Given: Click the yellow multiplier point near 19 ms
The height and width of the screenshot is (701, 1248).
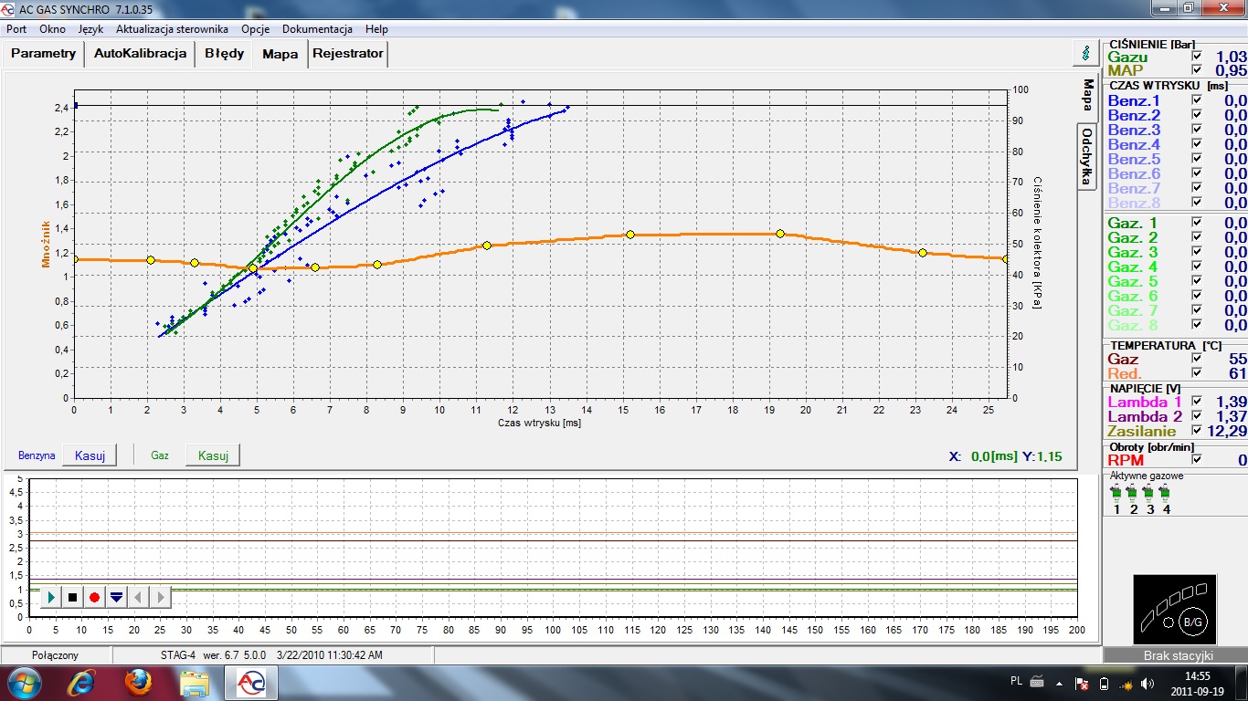Looking at the screenshot, I should (780, 234).
